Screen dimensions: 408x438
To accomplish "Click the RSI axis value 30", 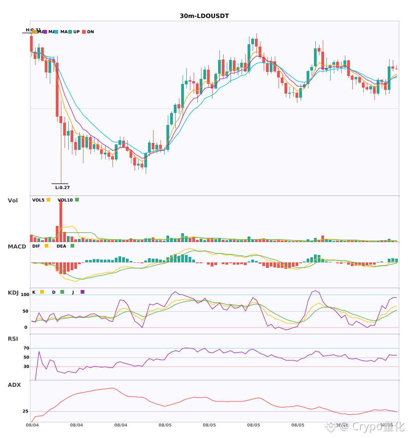I will click(x=26, y=367).
